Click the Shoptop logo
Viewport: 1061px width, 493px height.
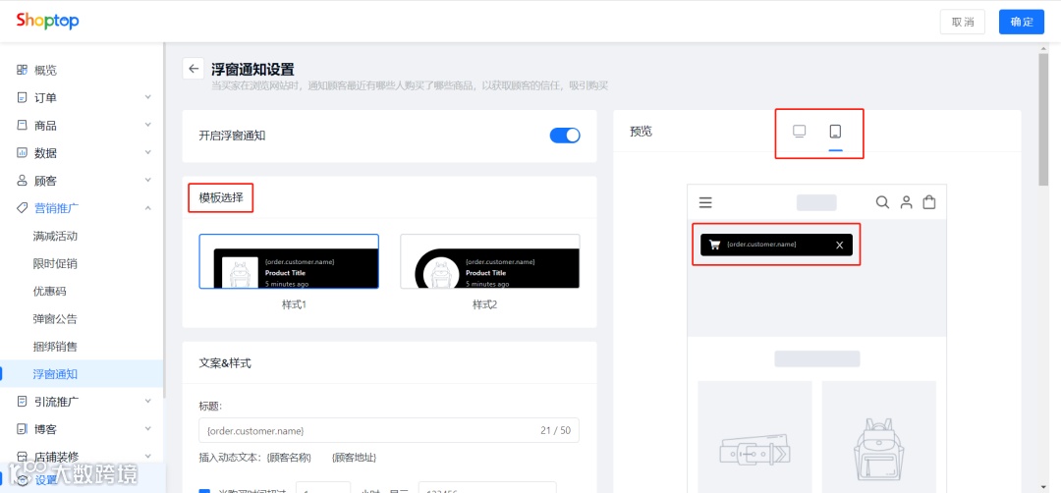pos(47,21)
